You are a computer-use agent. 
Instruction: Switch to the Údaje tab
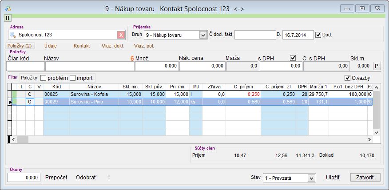pos(51,46)
